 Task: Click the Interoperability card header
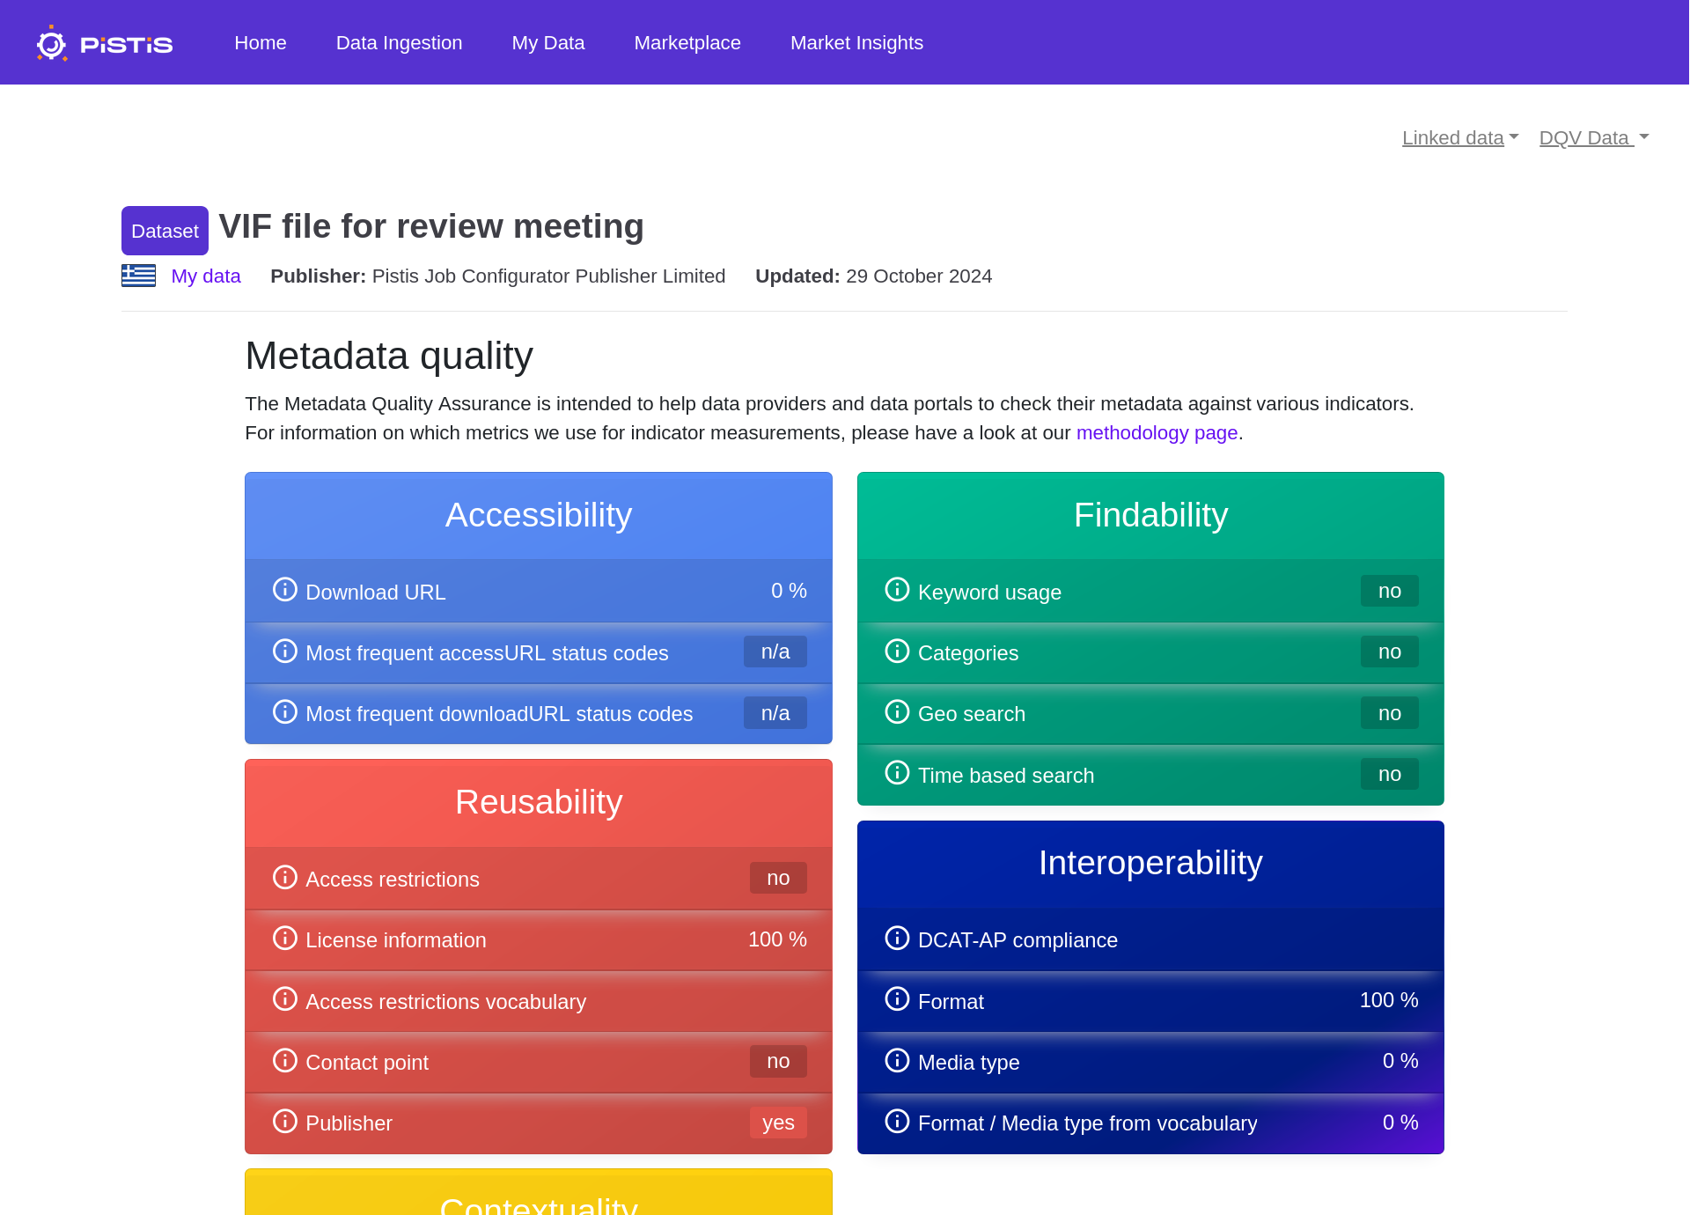pyautogui.click(x=1150, y=864)
